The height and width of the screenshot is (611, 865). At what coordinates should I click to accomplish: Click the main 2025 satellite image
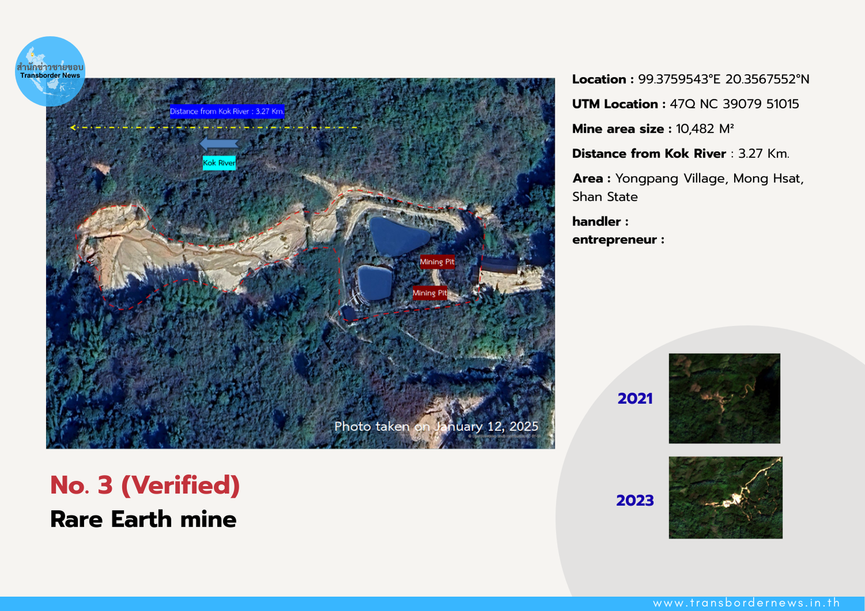click(300, 263)
